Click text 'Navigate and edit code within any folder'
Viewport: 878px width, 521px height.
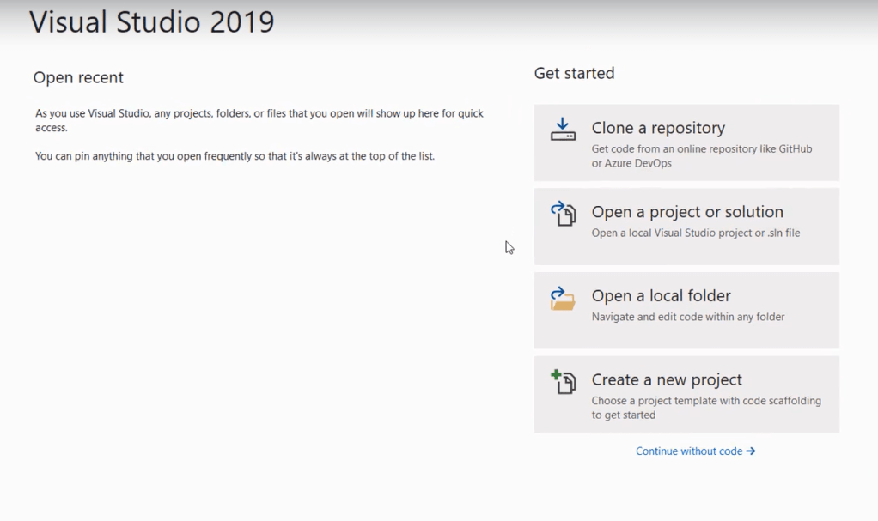coord(688,317)
